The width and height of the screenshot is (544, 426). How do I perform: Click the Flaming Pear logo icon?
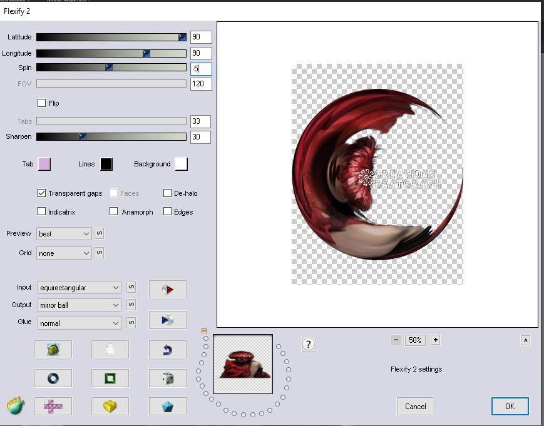coord(16,405)
